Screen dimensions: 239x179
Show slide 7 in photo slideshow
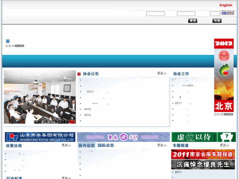pyautogui.click(x=72, y=122)
